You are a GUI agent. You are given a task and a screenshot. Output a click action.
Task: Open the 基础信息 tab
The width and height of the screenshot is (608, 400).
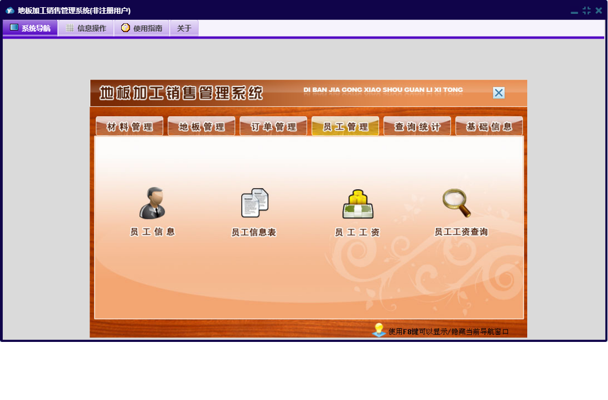[x=489, y=127]
